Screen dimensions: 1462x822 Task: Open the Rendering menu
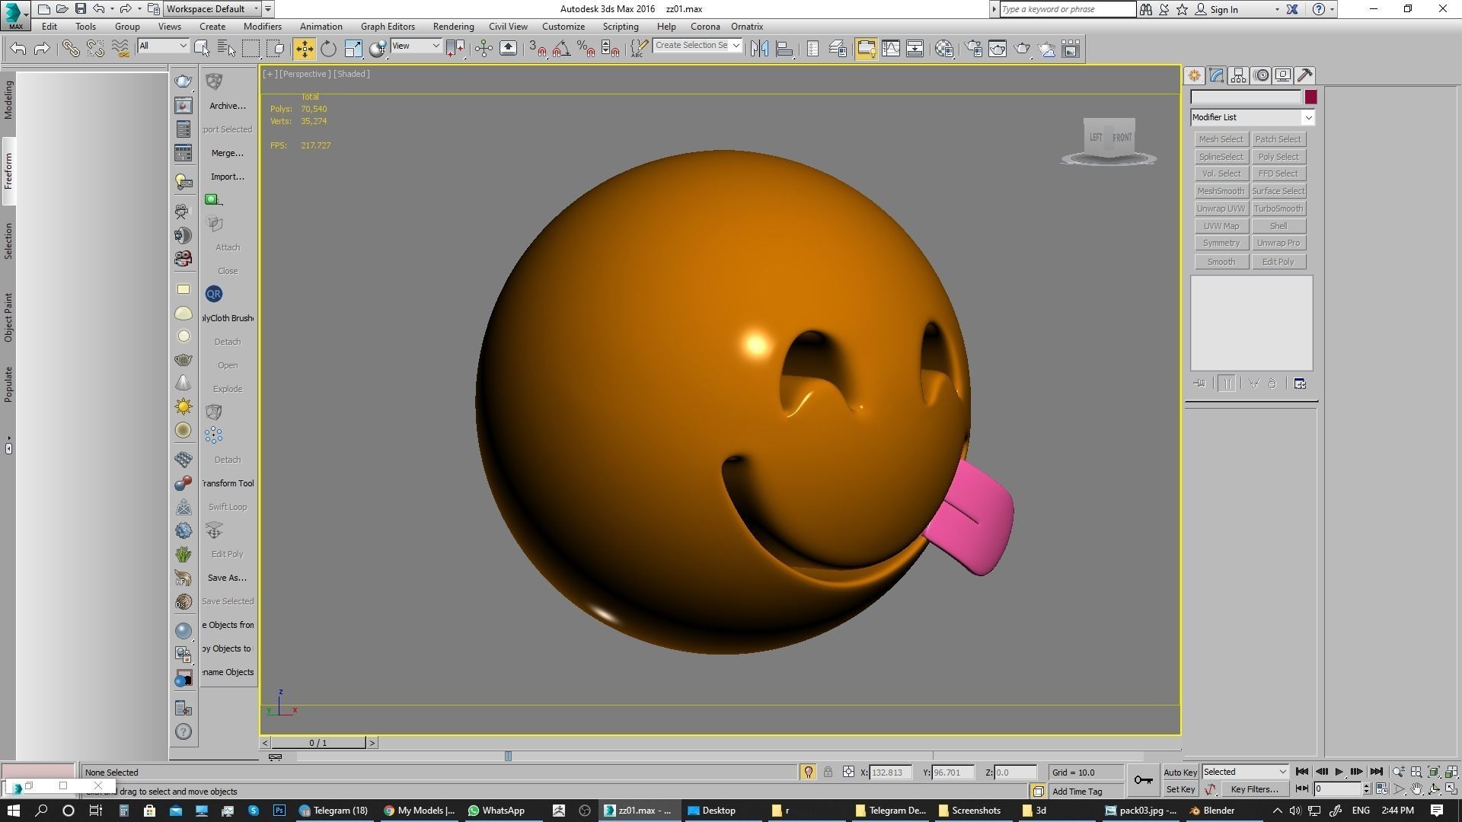click(x=453, y=27)
